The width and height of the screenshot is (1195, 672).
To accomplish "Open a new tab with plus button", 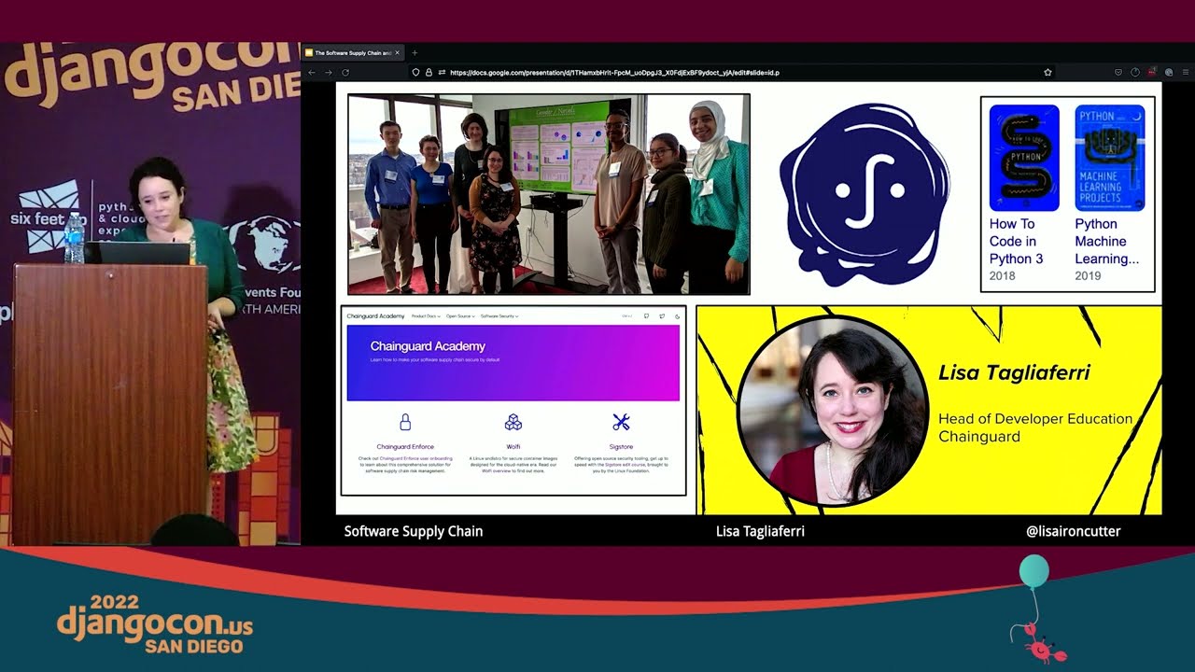I will (415, 52).
